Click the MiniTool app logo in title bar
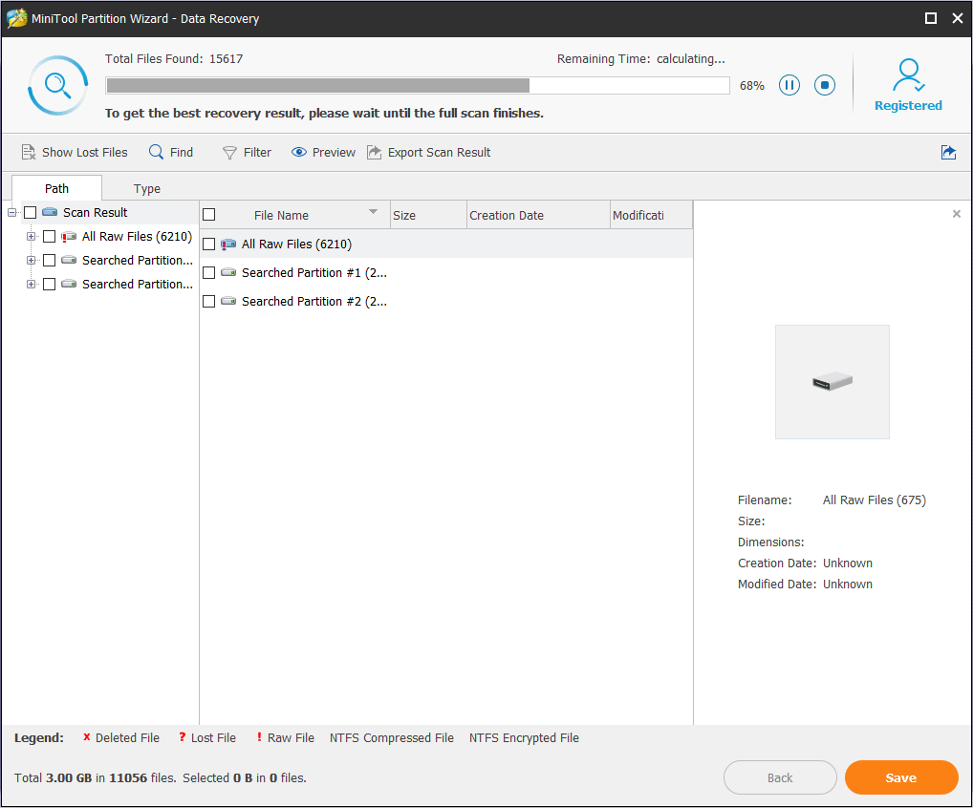Screen dimensions: 973x808 point(17,18)
